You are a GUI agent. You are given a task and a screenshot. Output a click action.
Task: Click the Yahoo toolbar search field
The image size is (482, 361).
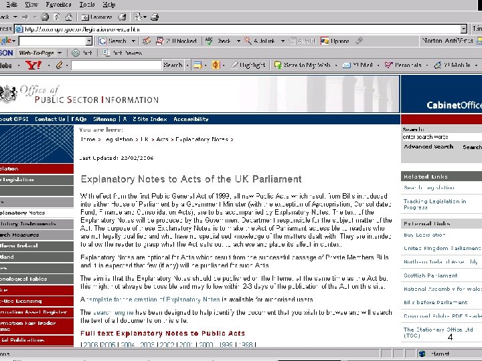coord(116,65)
